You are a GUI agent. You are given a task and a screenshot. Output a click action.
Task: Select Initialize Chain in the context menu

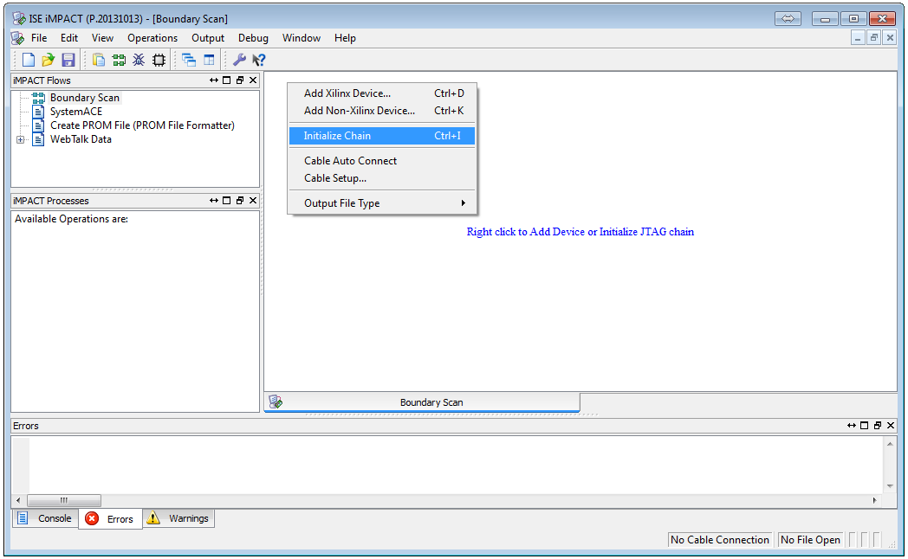pyautogui.click(x=382, y=136)
